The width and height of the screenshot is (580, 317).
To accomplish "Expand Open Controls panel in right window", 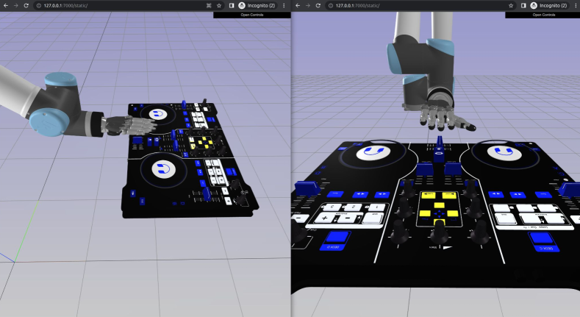I will click(544, 15).
